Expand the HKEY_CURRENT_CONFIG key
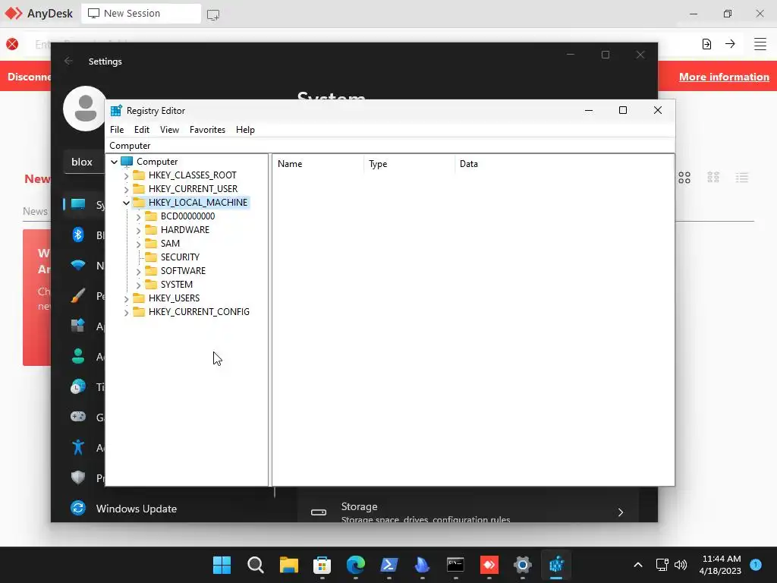 [x=126, y=312]
